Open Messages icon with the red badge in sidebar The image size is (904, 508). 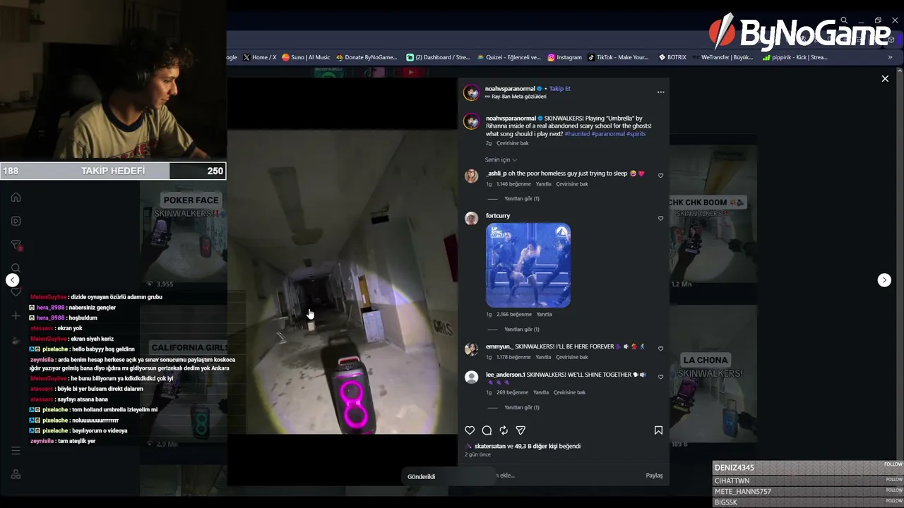16,245
